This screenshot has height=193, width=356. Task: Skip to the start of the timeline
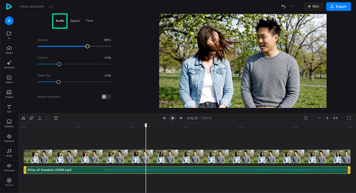point(164,118)
